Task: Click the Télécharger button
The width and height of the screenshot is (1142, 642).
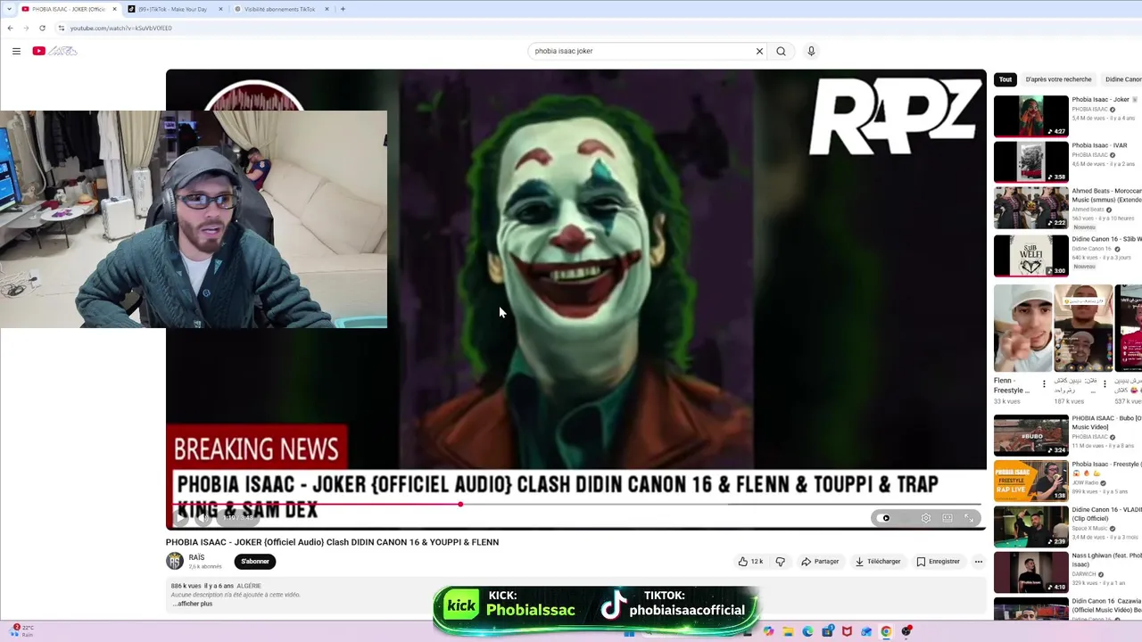Action: click(878, 562)
